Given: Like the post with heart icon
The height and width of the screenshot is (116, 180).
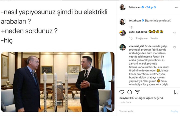Looking at the screenshot, I should (122, 92).
